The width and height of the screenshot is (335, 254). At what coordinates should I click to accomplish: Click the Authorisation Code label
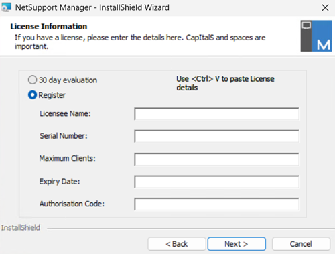coord(72,204)
